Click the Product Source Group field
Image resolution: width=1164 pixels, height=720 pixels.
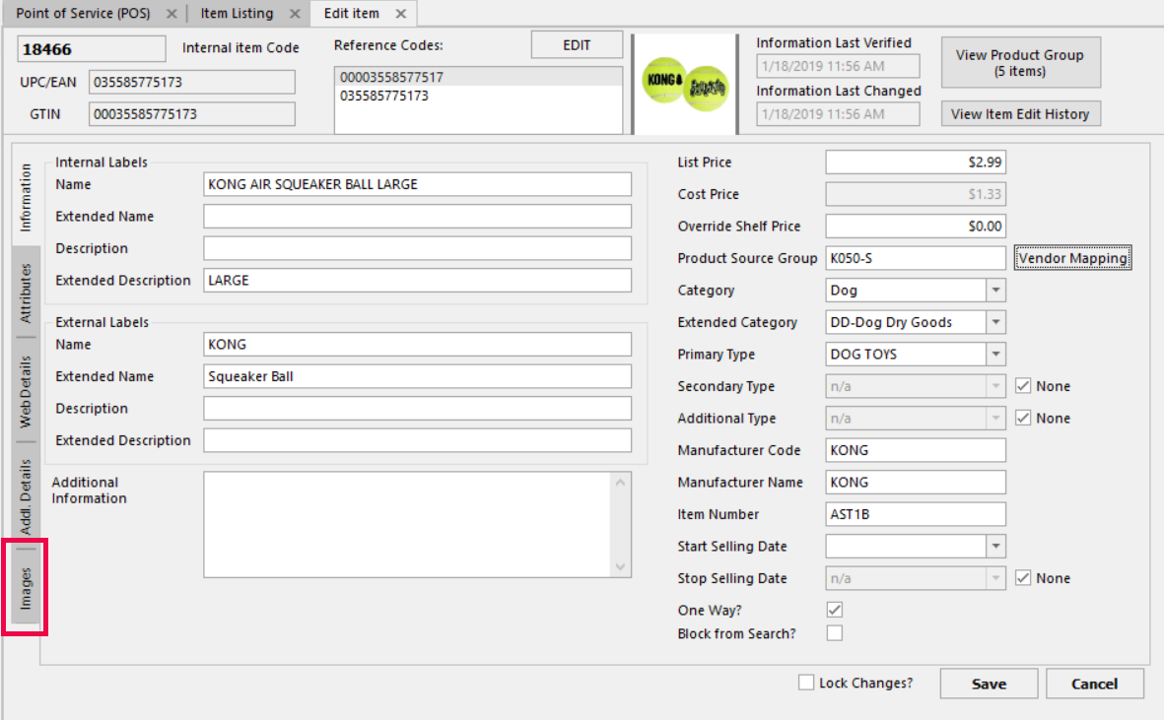916,258
